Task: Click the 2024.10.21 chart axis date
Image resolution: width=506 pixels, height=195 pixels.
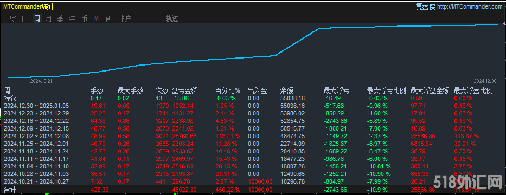Action: click(41, 82)
